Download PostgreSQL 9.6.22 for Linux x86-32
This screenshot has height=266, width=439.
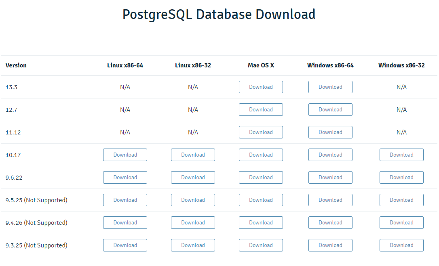(x=193, y=177)
